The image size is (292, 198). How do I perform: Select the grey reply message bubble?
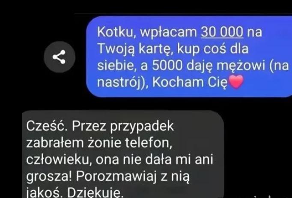click(x=123, y=154)
